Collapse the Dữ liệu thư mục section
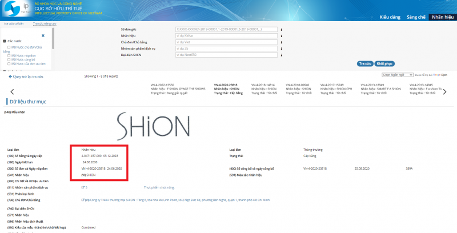 6,102
